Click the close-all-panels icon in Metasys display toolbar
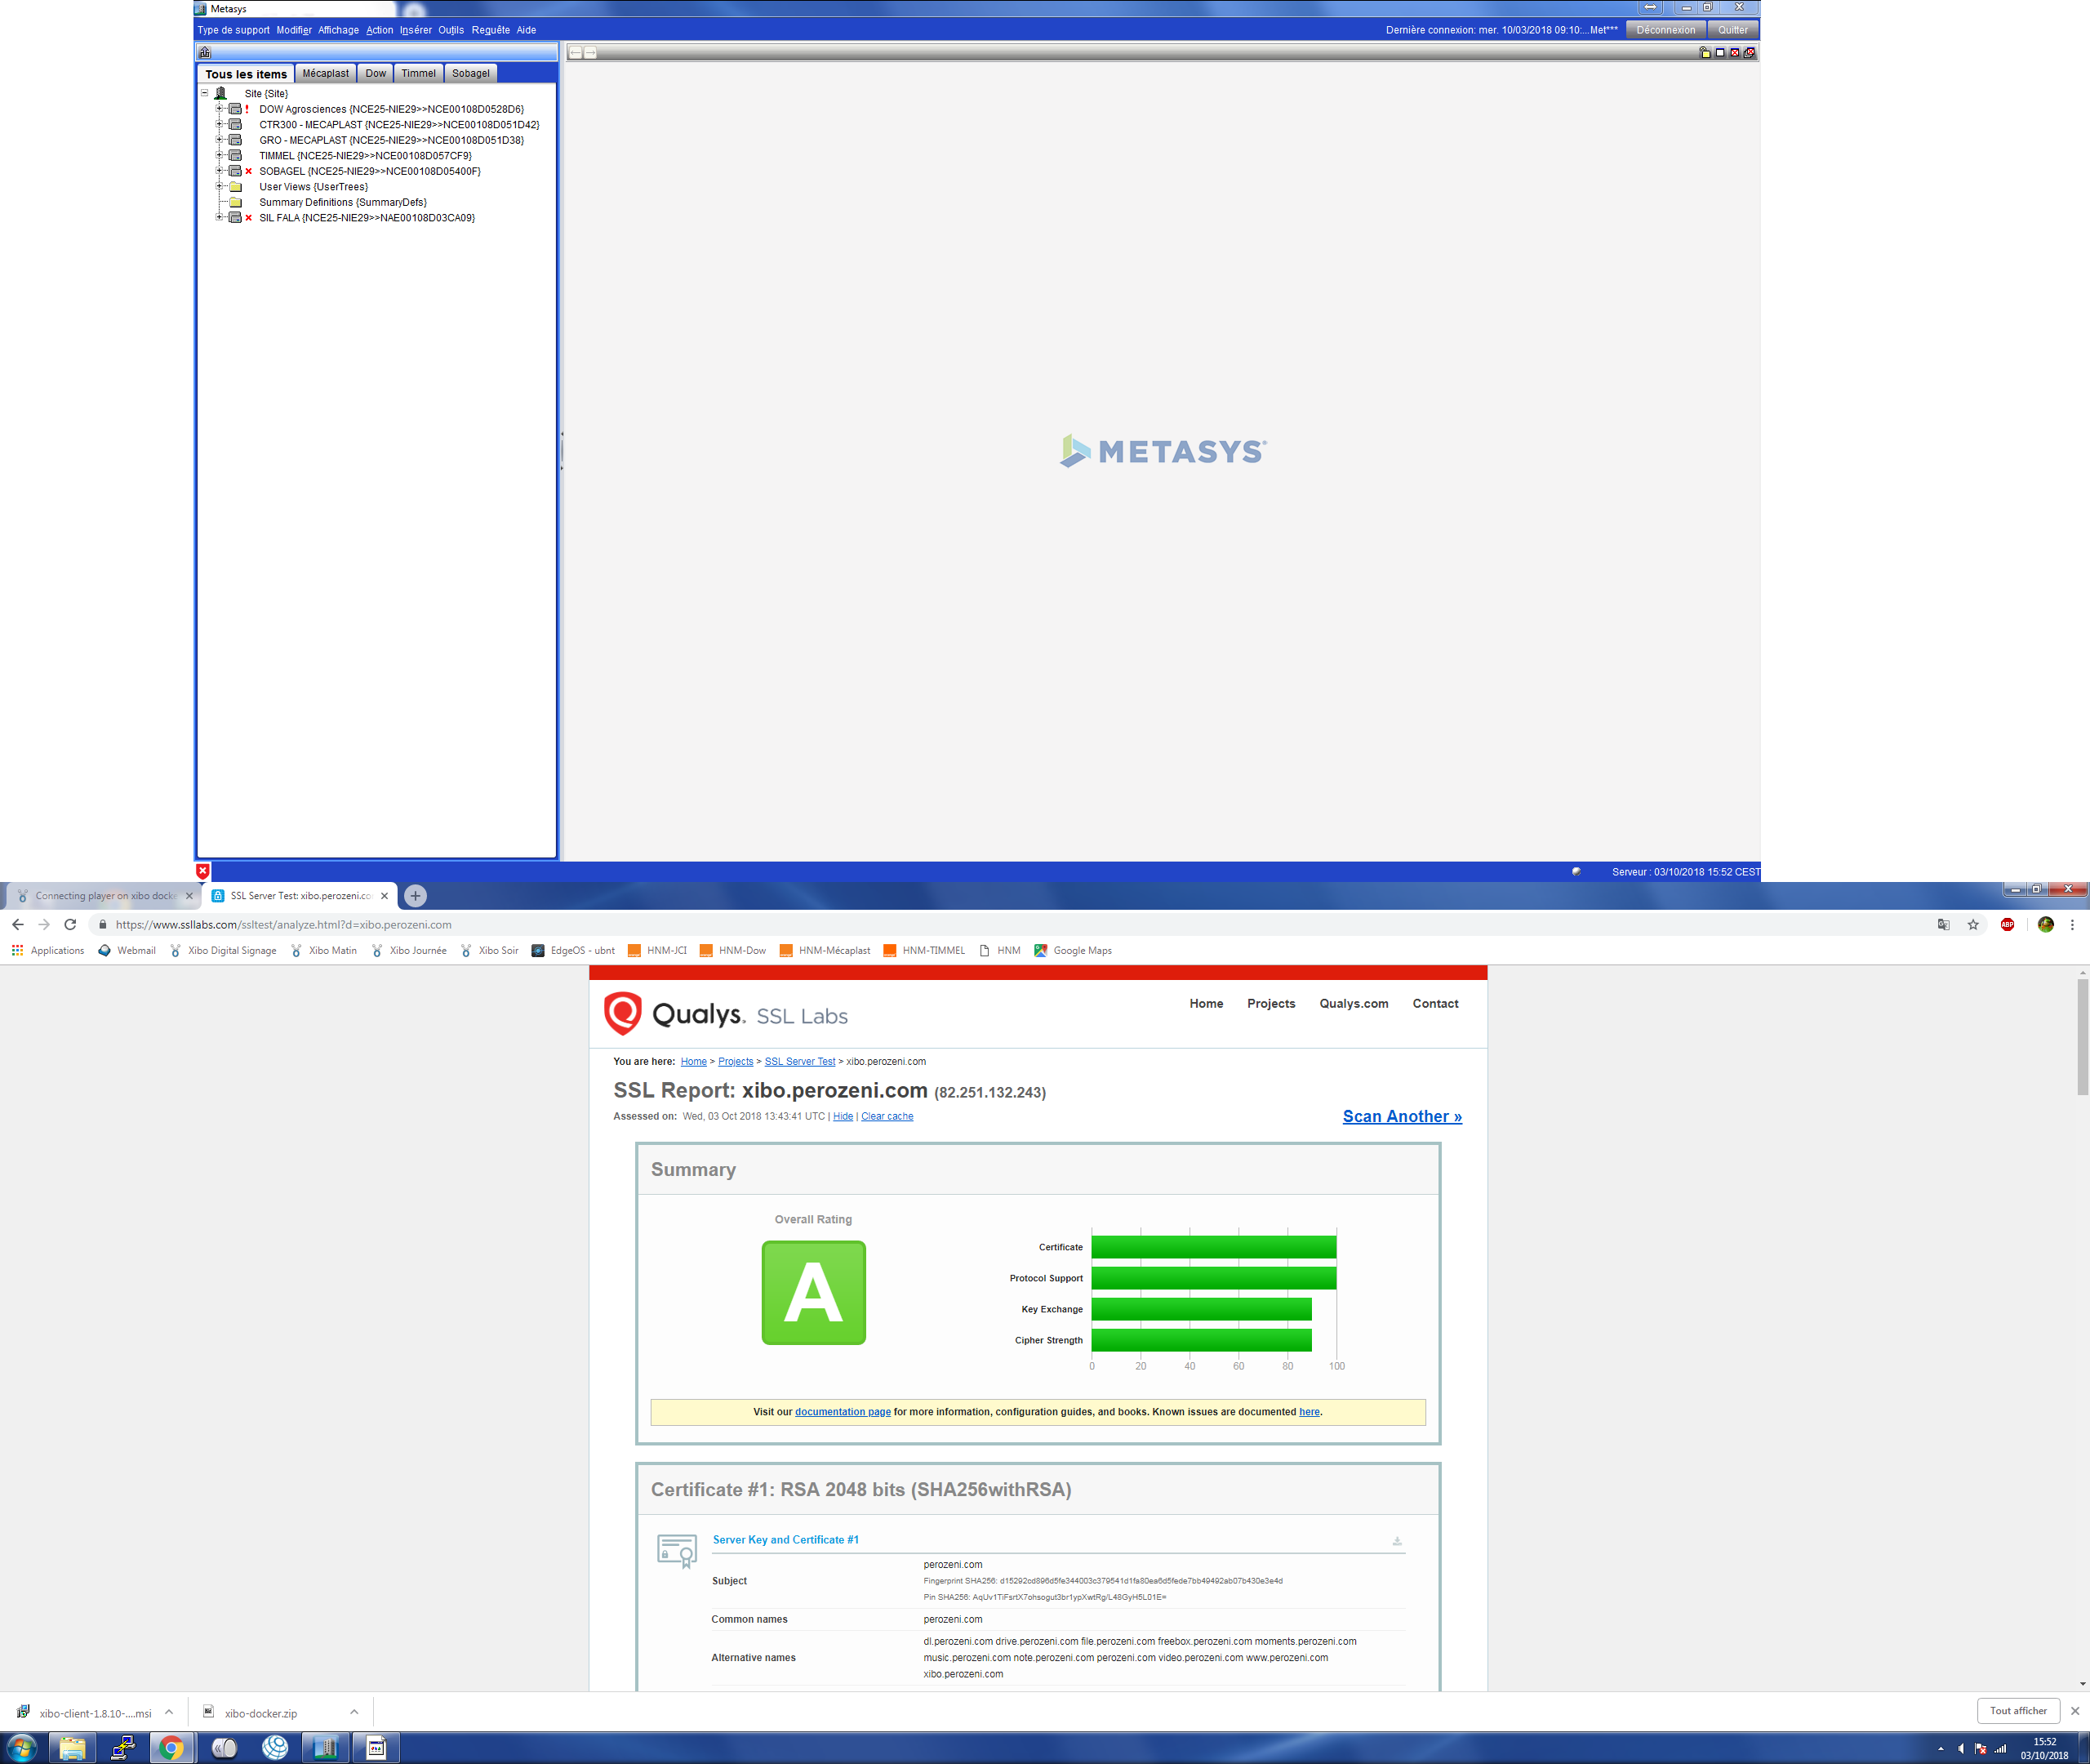 click(x=1750, y=52)
